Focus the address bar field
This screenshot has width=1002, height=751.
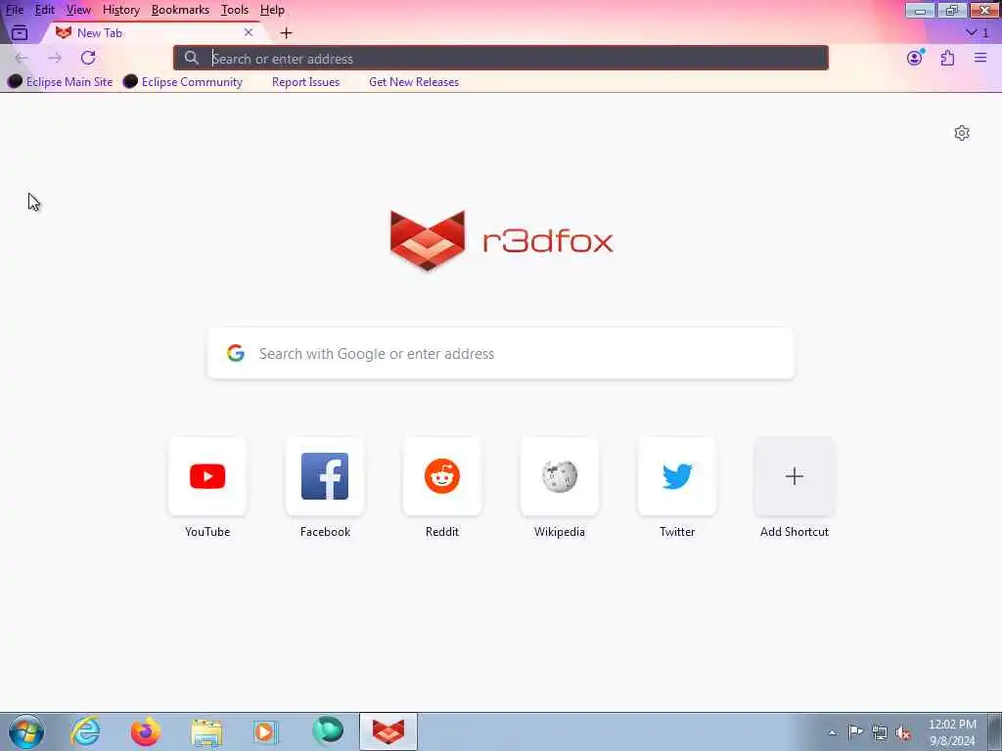tap(501, 58)
